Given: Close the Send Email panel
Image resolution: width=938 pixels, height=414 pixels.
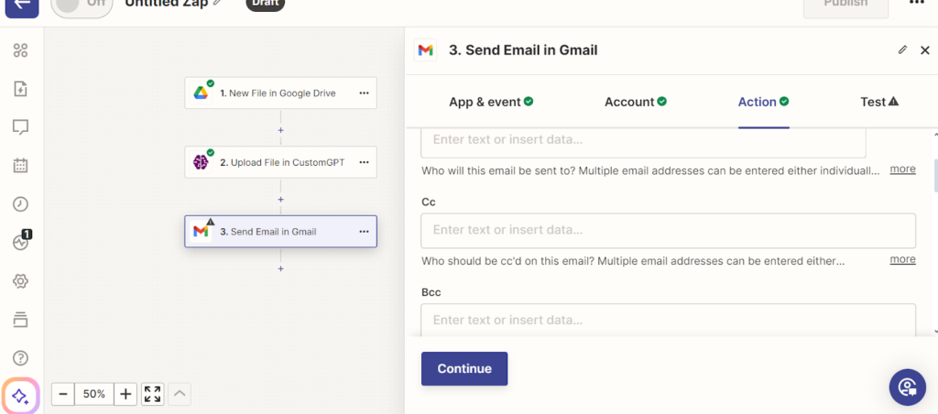Looking at the screenshot, I should (925, 50).
